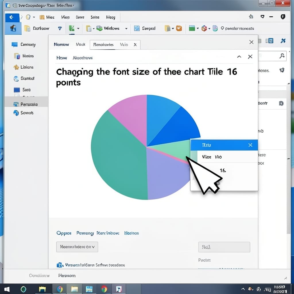Click the layout pane icon near pinwheel
Viewport: 294px width, 294px height.
(269, 41)
